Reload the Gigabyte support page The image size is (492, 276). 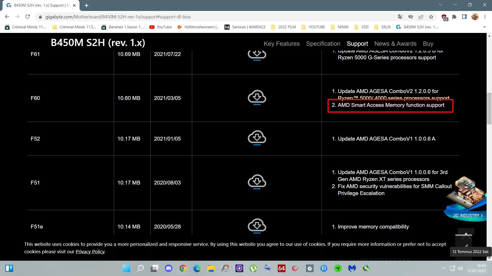(28, 17)
